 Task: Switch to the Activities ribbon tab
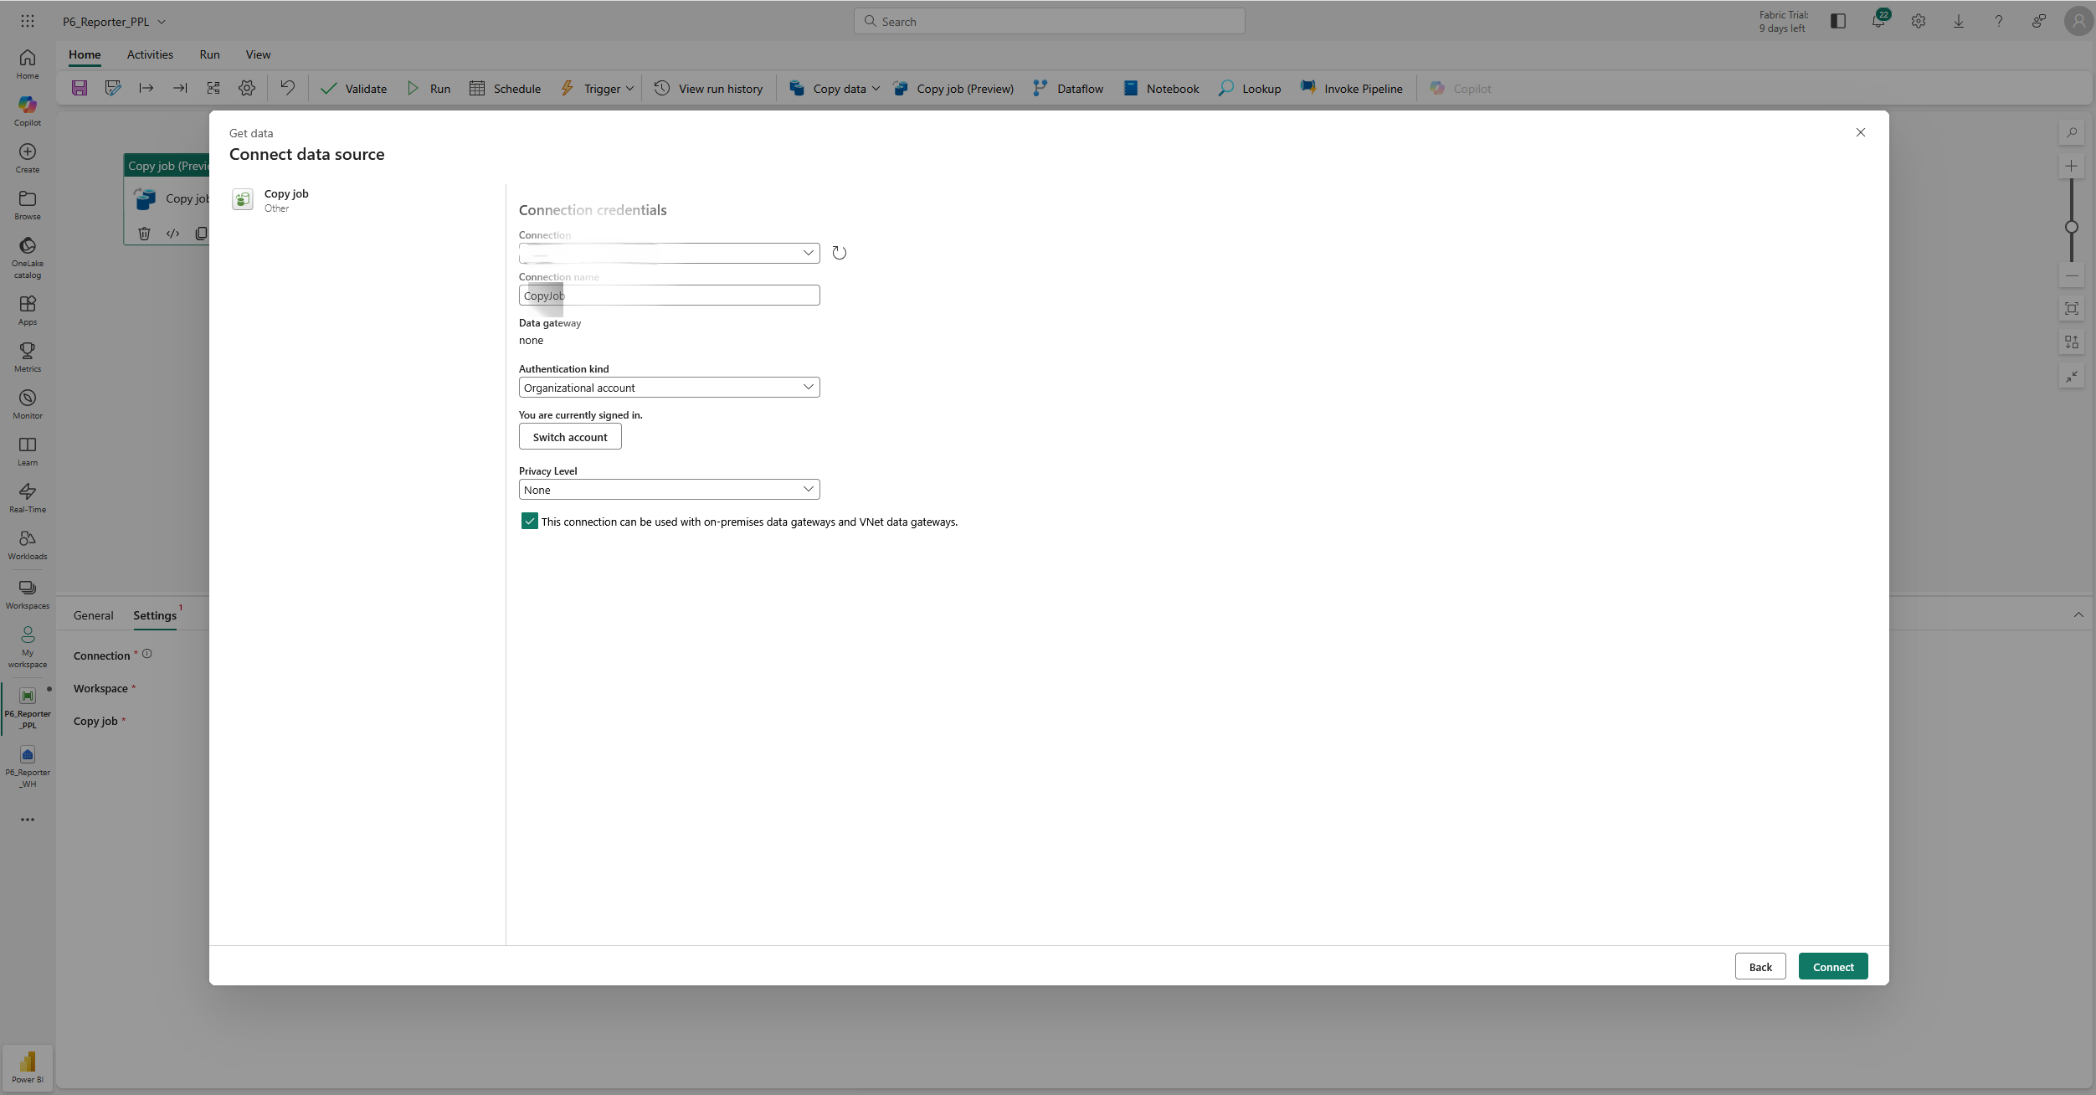pos(150,54)
